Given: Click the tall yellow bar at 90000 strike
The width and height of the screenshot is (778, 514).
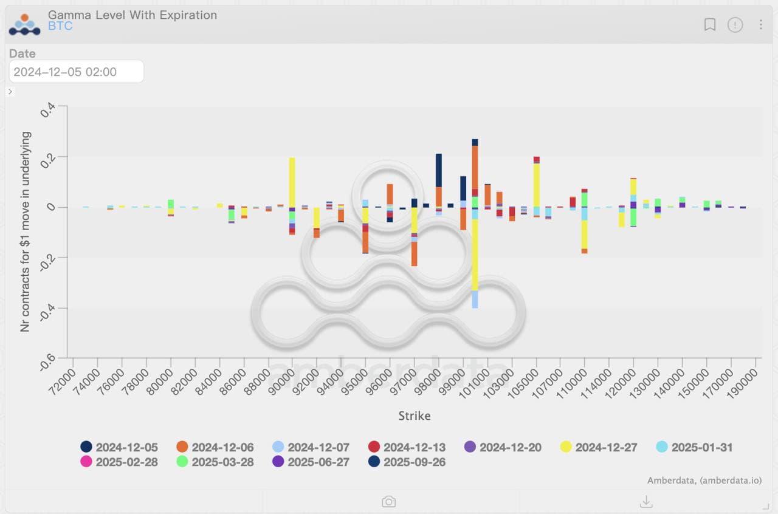Looking at the screenshot, I should click(x=292, y=182).
